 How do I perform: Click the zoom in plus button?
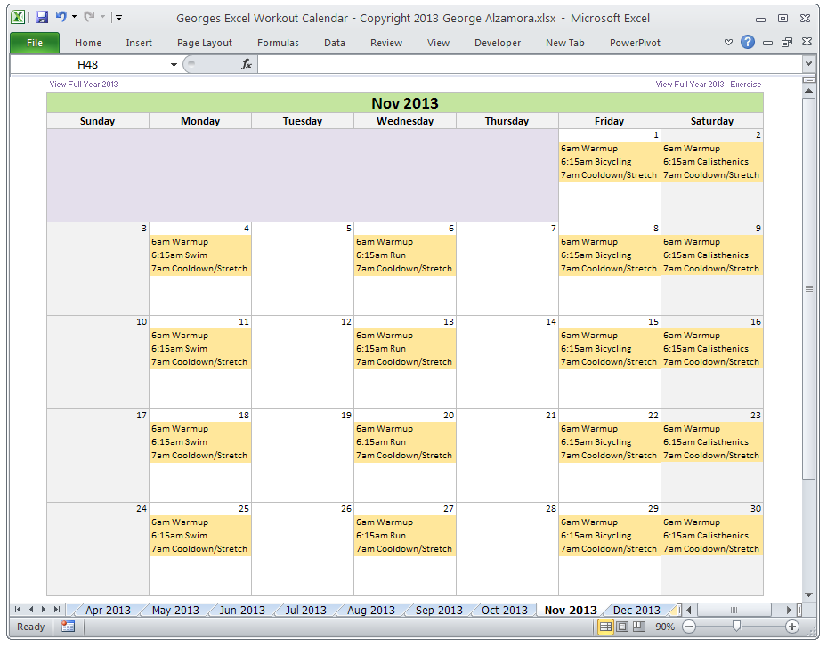coord(792,627)
